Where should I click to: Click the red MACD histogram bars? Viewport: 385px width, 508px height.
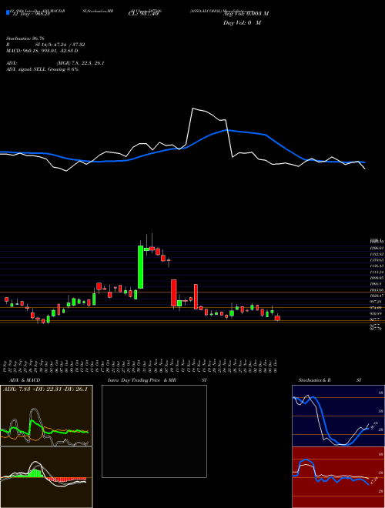66,479
